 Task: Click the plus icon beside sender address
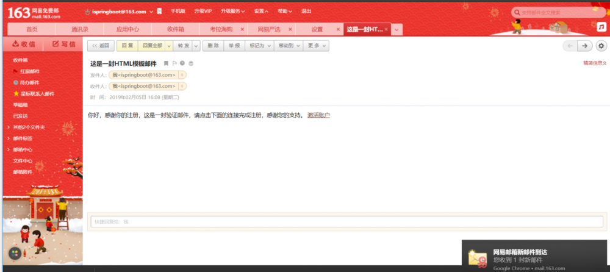click(x=182, y=75)
